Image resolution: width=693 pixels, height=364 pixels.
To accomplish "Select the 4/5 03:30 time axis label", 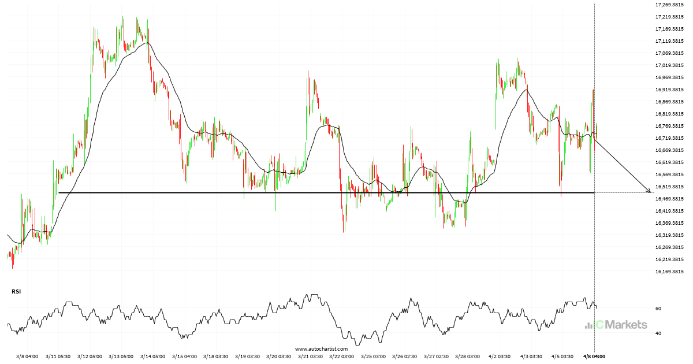I will click(561, 357).
